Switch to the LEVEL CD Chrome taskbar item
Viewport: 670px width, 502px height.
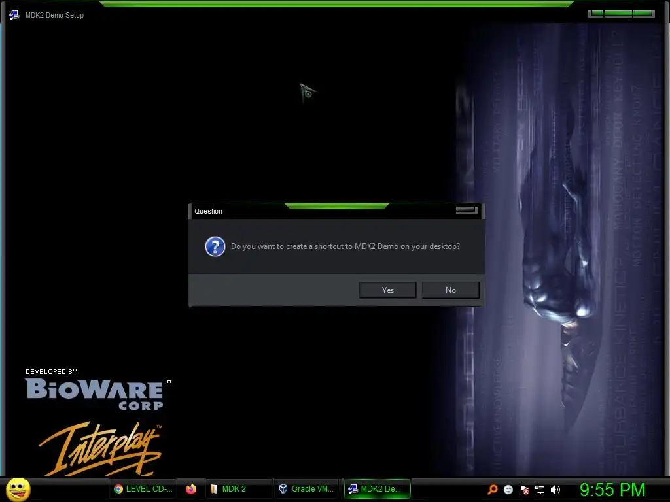[143, 489]
